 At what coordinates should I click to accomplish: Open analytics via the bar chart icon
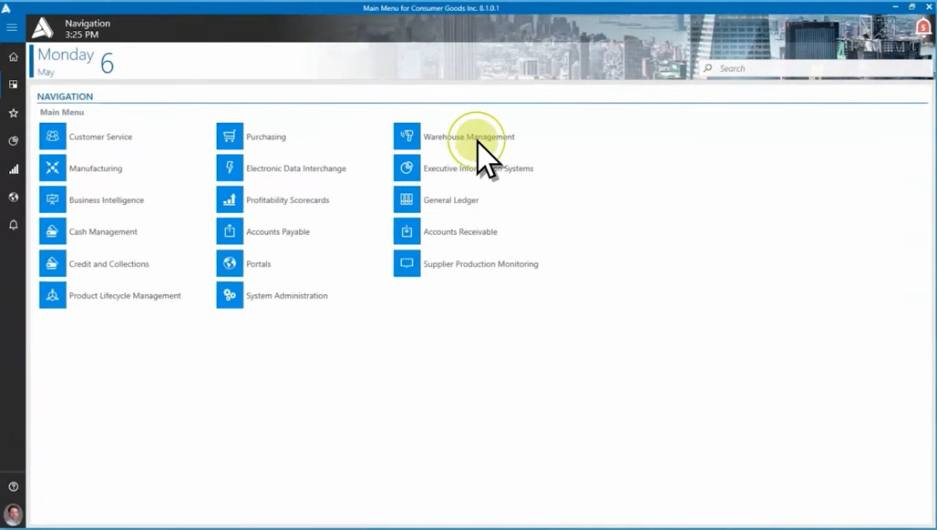tap(13, 168)
